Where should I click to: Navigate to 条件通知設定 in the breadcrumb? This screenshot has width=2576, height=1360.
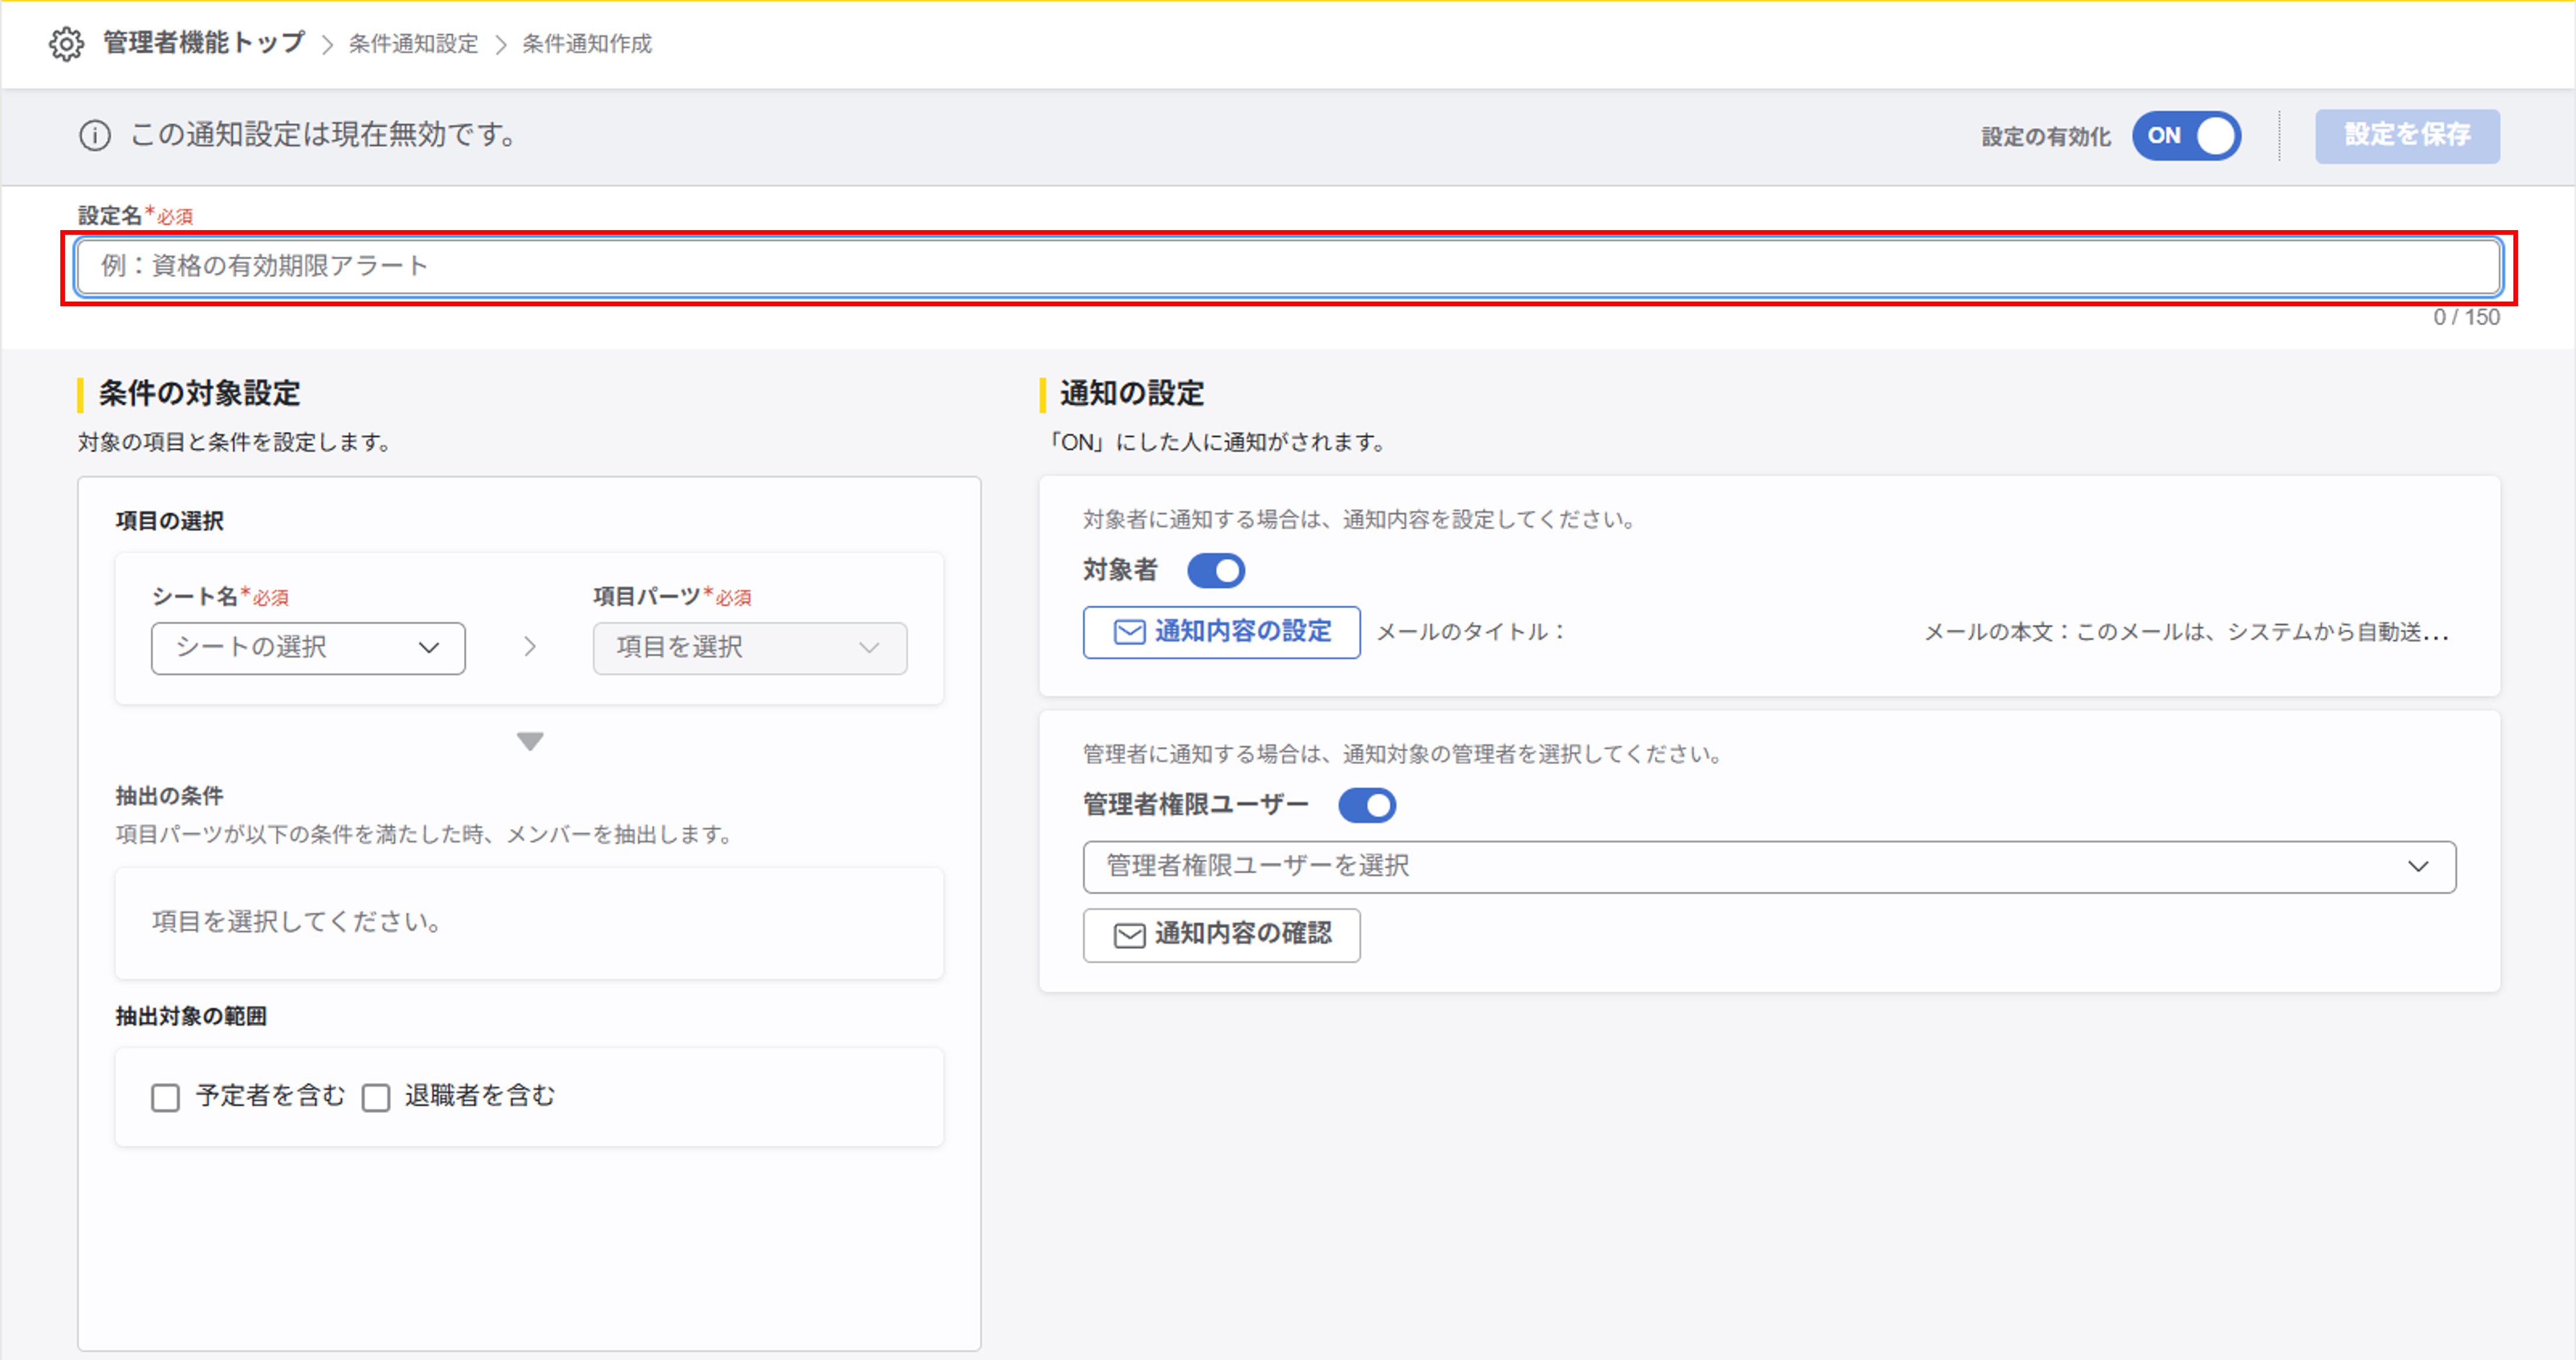click(413, 44)
